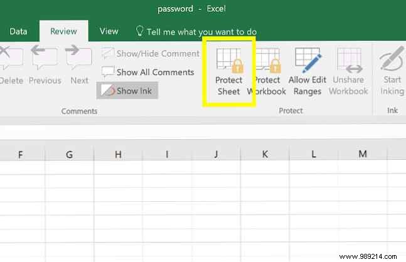
Task: Click the Start Inking pen icon
Action: pos(392,59)
